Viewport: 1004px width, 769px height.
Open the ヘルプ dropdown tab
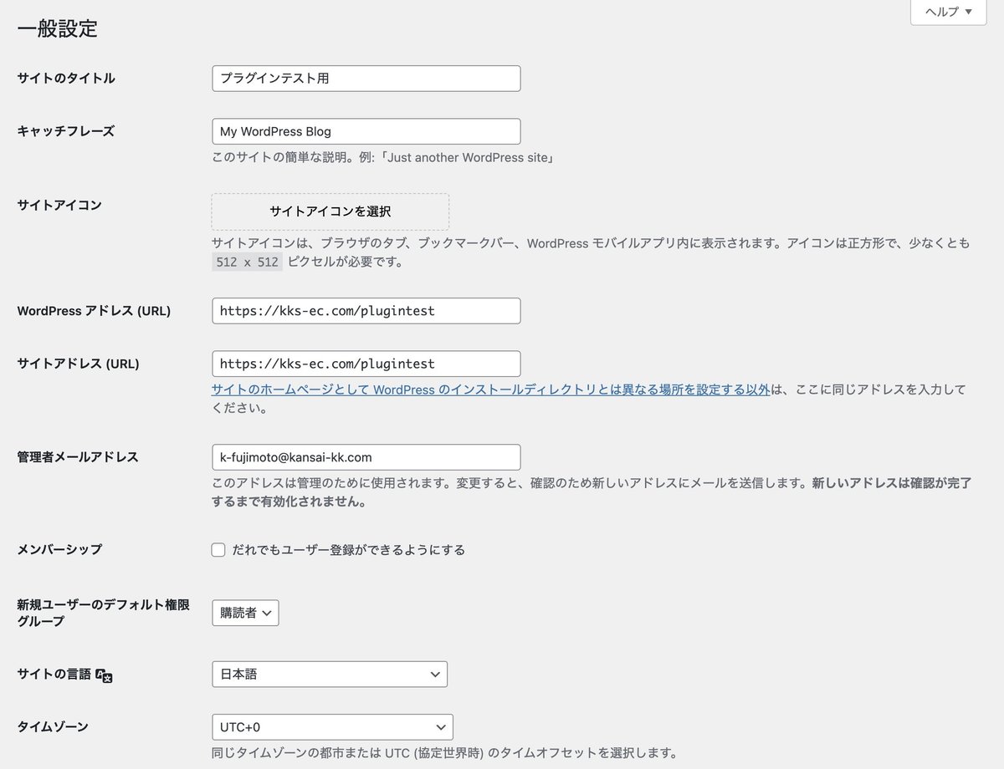coord(948,12)
